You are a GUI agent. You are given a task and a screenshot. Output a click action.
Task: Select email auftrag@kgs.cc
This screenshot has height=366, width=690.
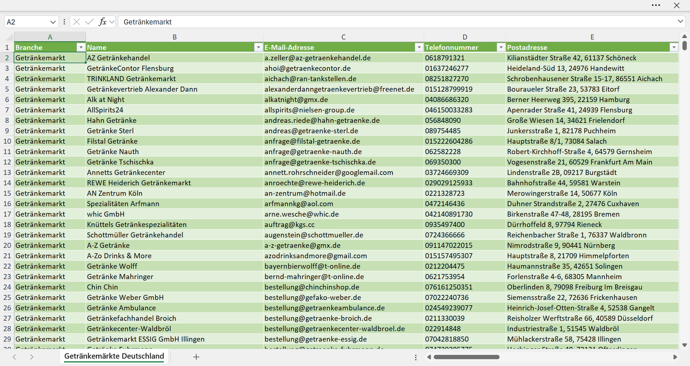[343, 224]
